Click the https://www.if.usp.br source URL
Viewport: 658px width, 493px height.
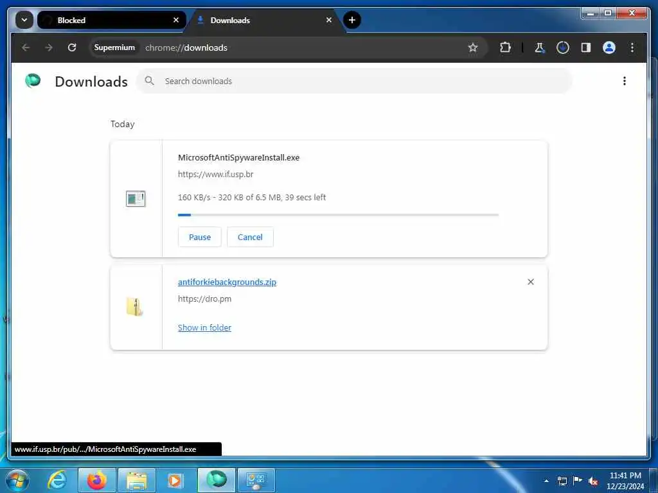(x=216, y=175)
